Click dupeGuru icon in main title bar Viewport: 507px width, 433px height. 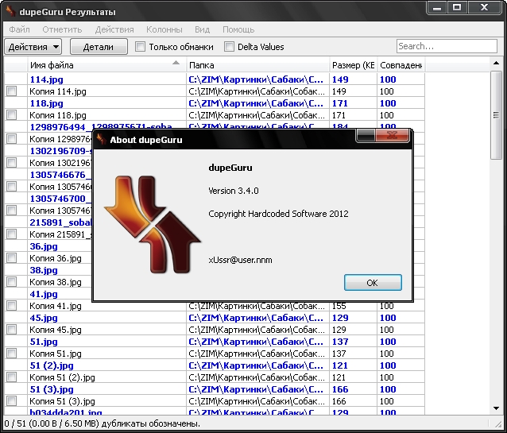coord(10,11)
